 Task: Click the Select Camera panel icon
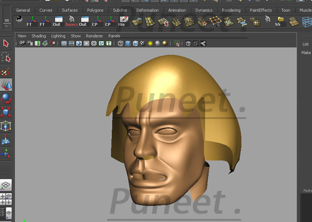(22, 43)
